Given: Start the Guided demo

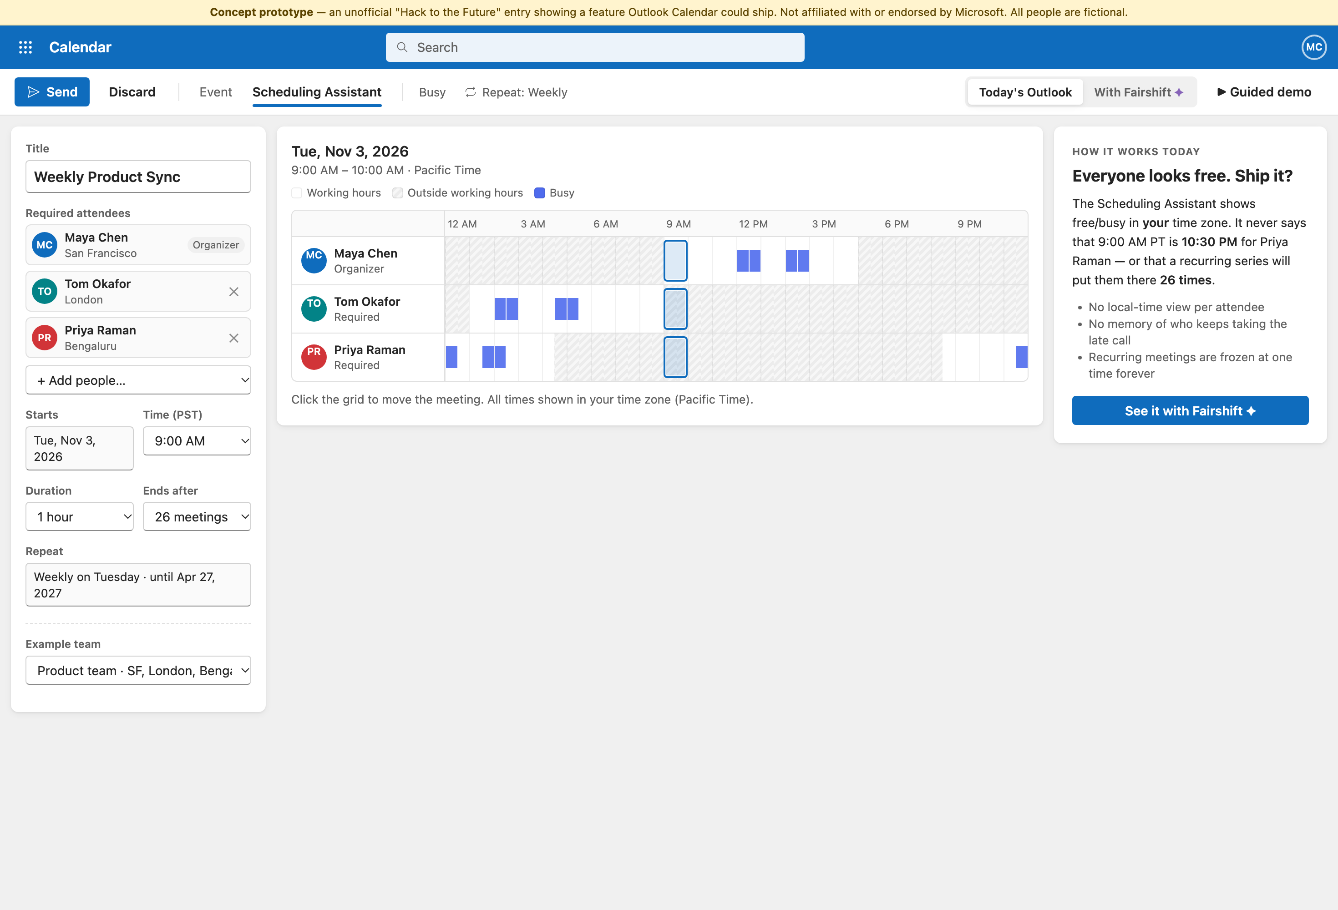Looking at the screenshot, I should (x=1264, y=92).
